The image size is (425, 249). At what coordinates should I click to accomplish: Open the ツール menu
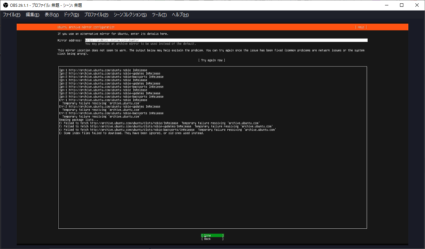159,15
